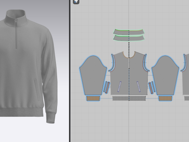Click the left pocket welt line on the front pattern
This screenshot has height=142, width=189.
[x=120, y=87]
